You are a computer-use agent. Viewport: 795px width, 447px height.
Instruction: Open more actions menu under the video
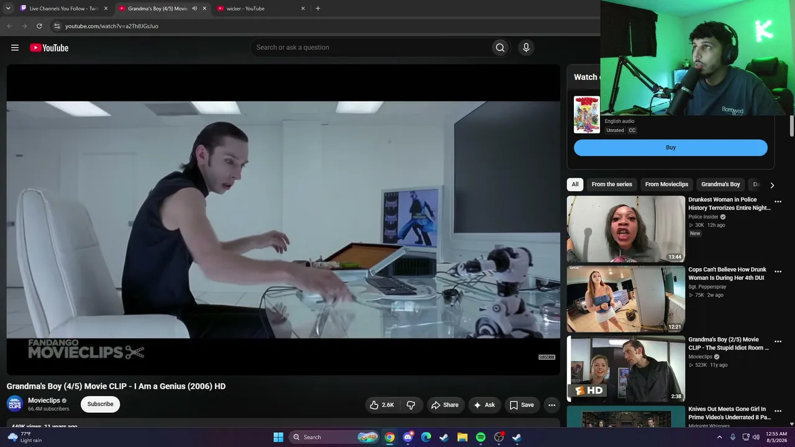point(552,405)
